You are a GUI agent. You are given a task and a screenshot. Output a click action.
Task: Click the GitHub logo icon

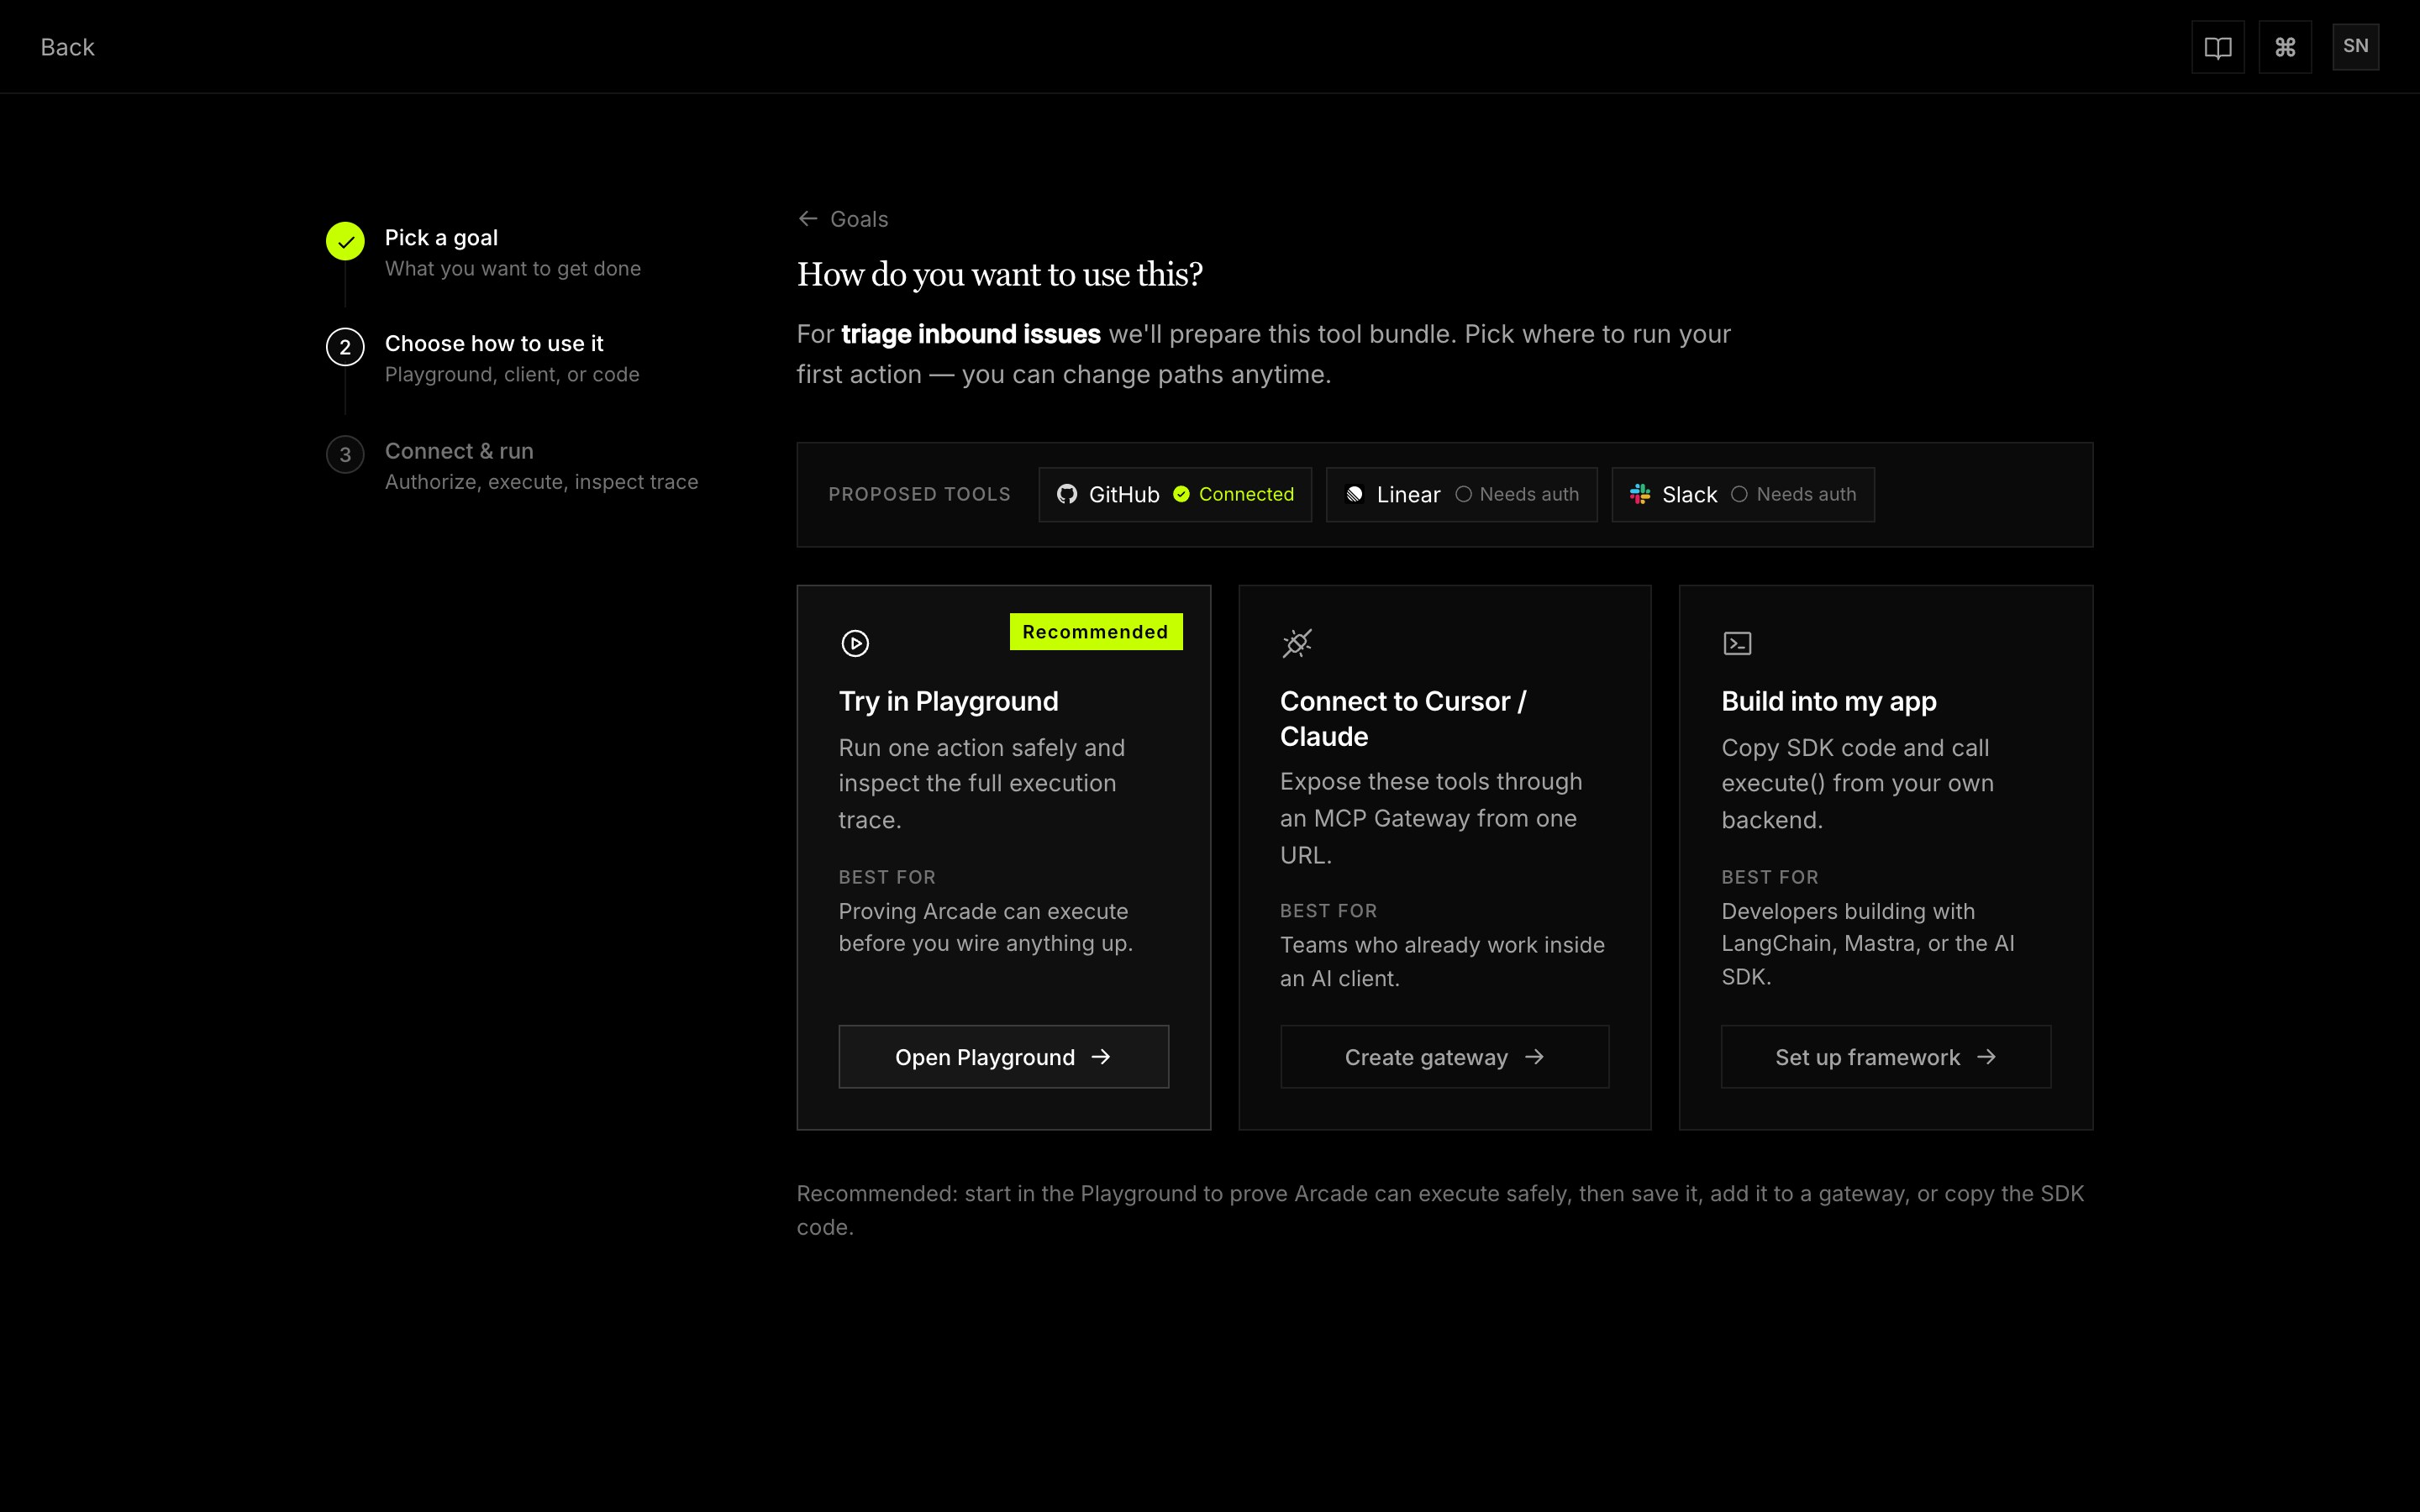1066,494
